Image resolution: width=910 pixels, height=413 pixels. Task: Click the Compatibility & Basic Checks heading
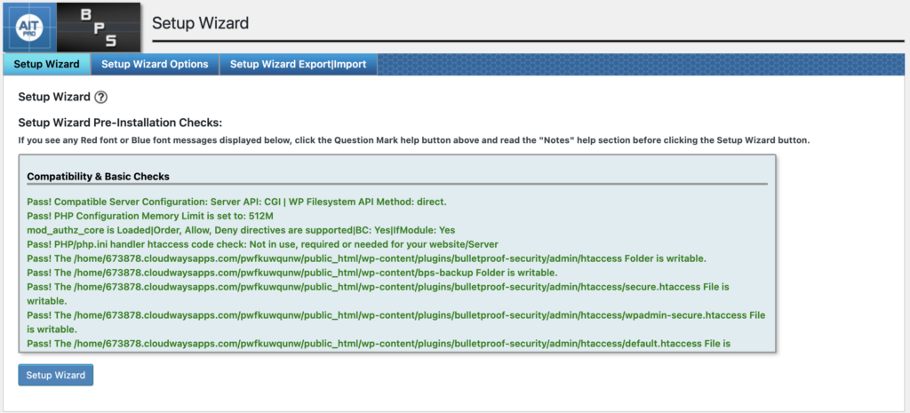coord(98,176)
